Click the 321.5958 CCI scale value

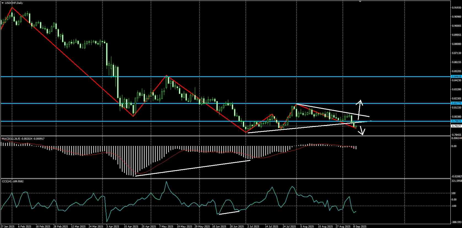coord(457,181)
